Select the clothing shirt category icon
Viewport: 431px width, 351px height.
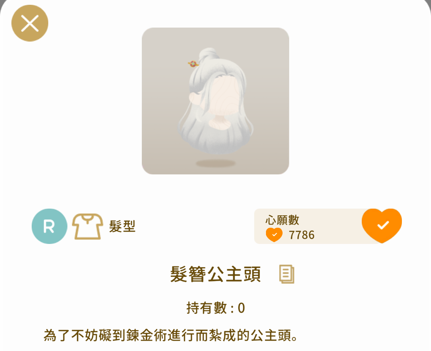coord(87,226)
